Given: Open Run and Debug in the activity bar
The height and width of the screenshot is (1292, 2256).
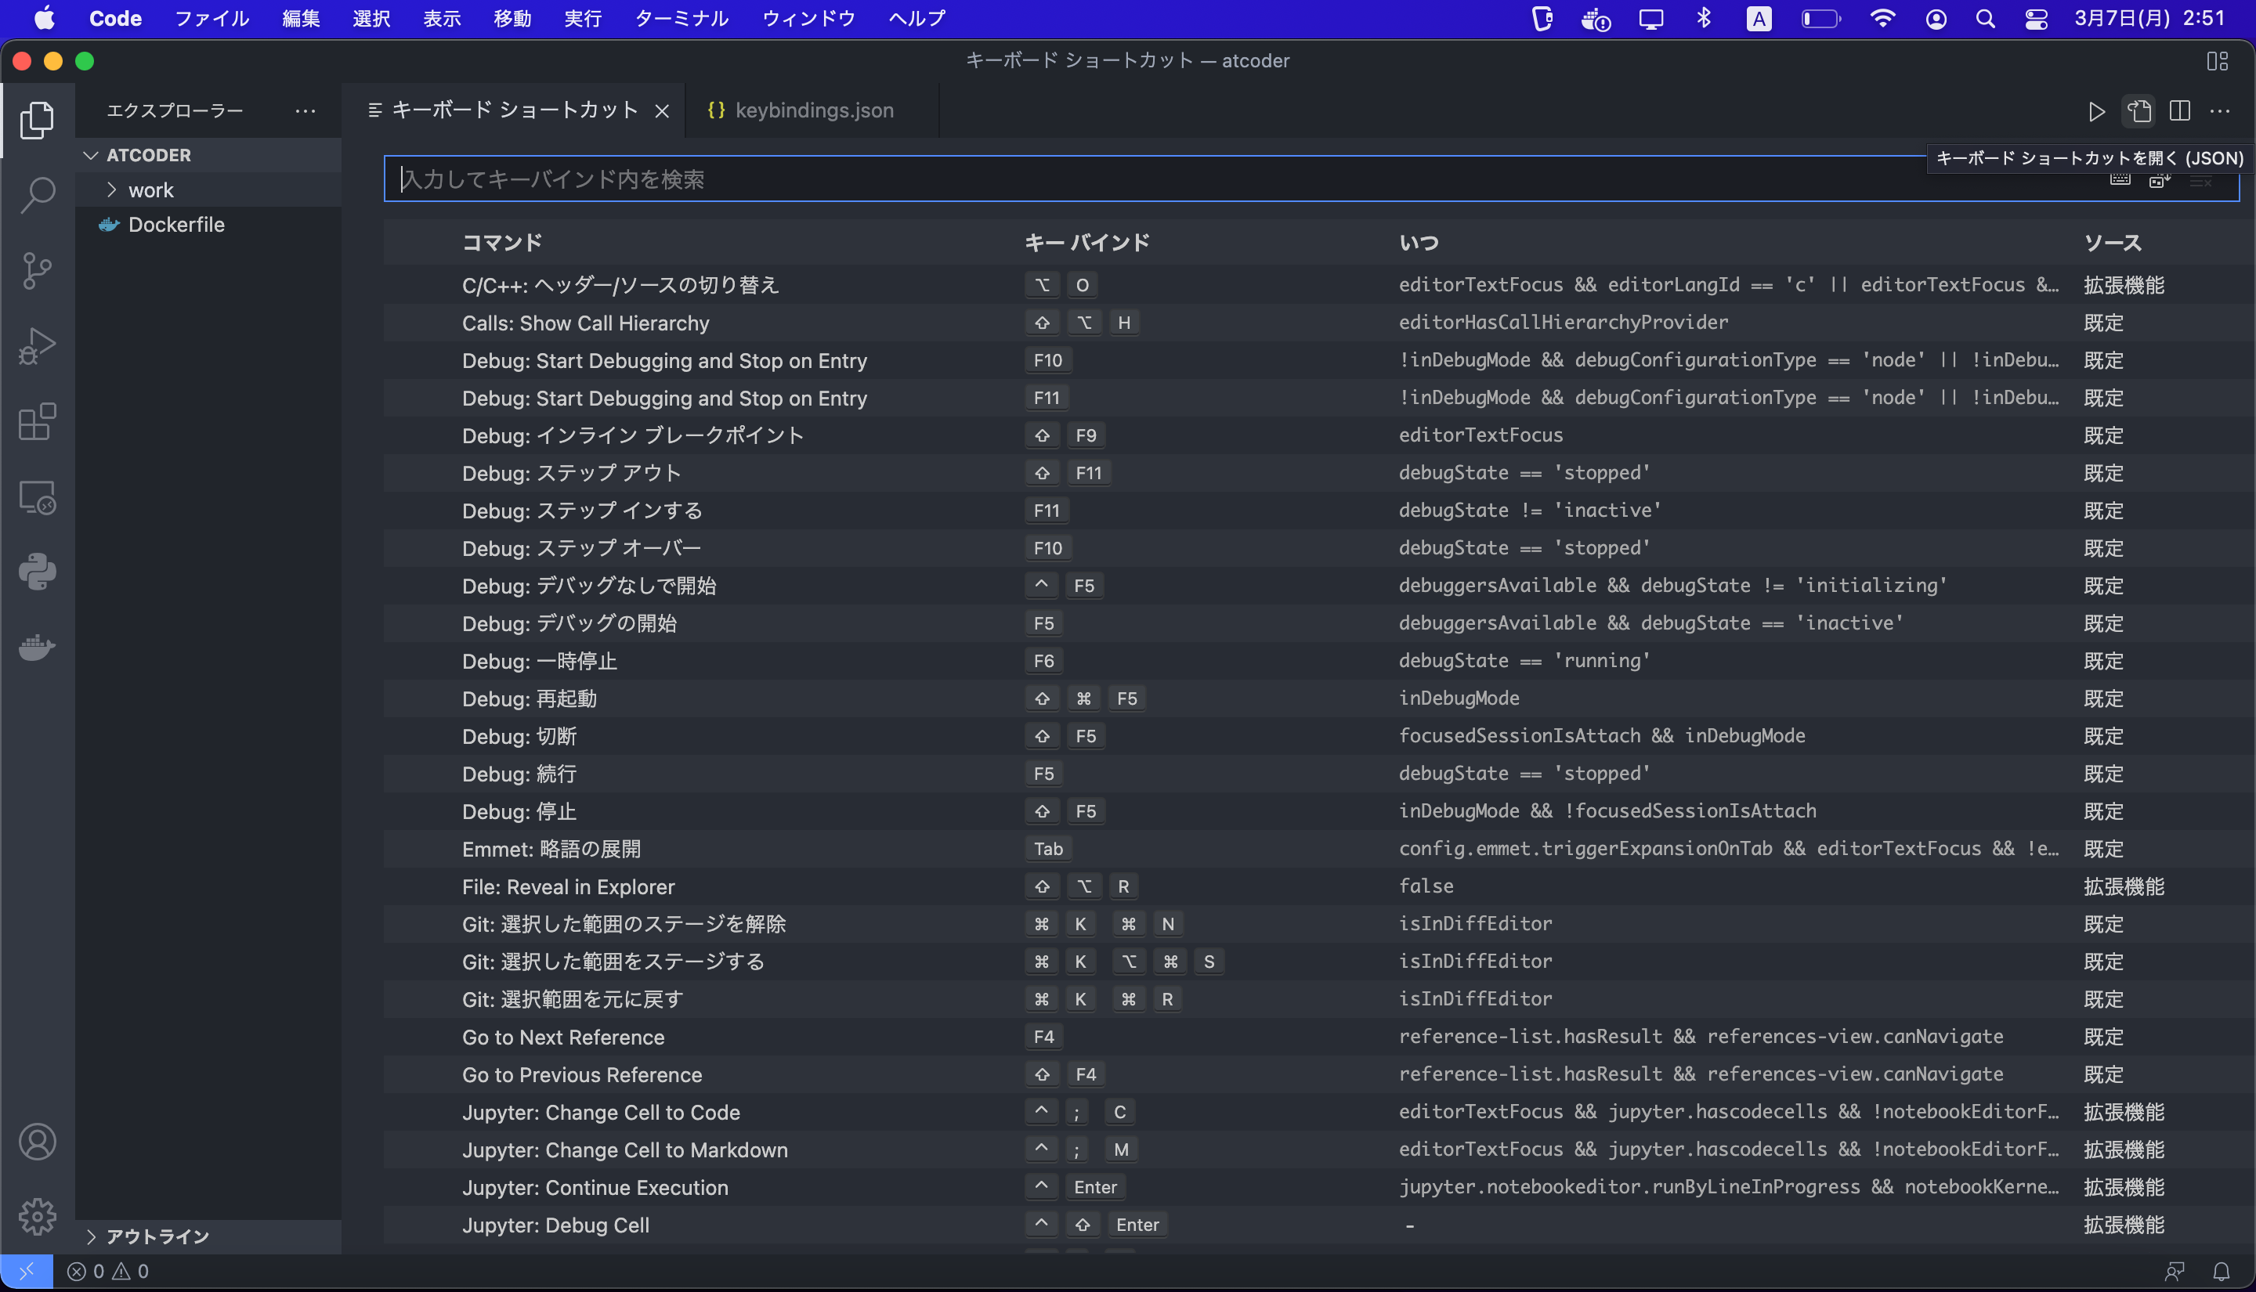Looking at the screenshot, I should 36,347.
